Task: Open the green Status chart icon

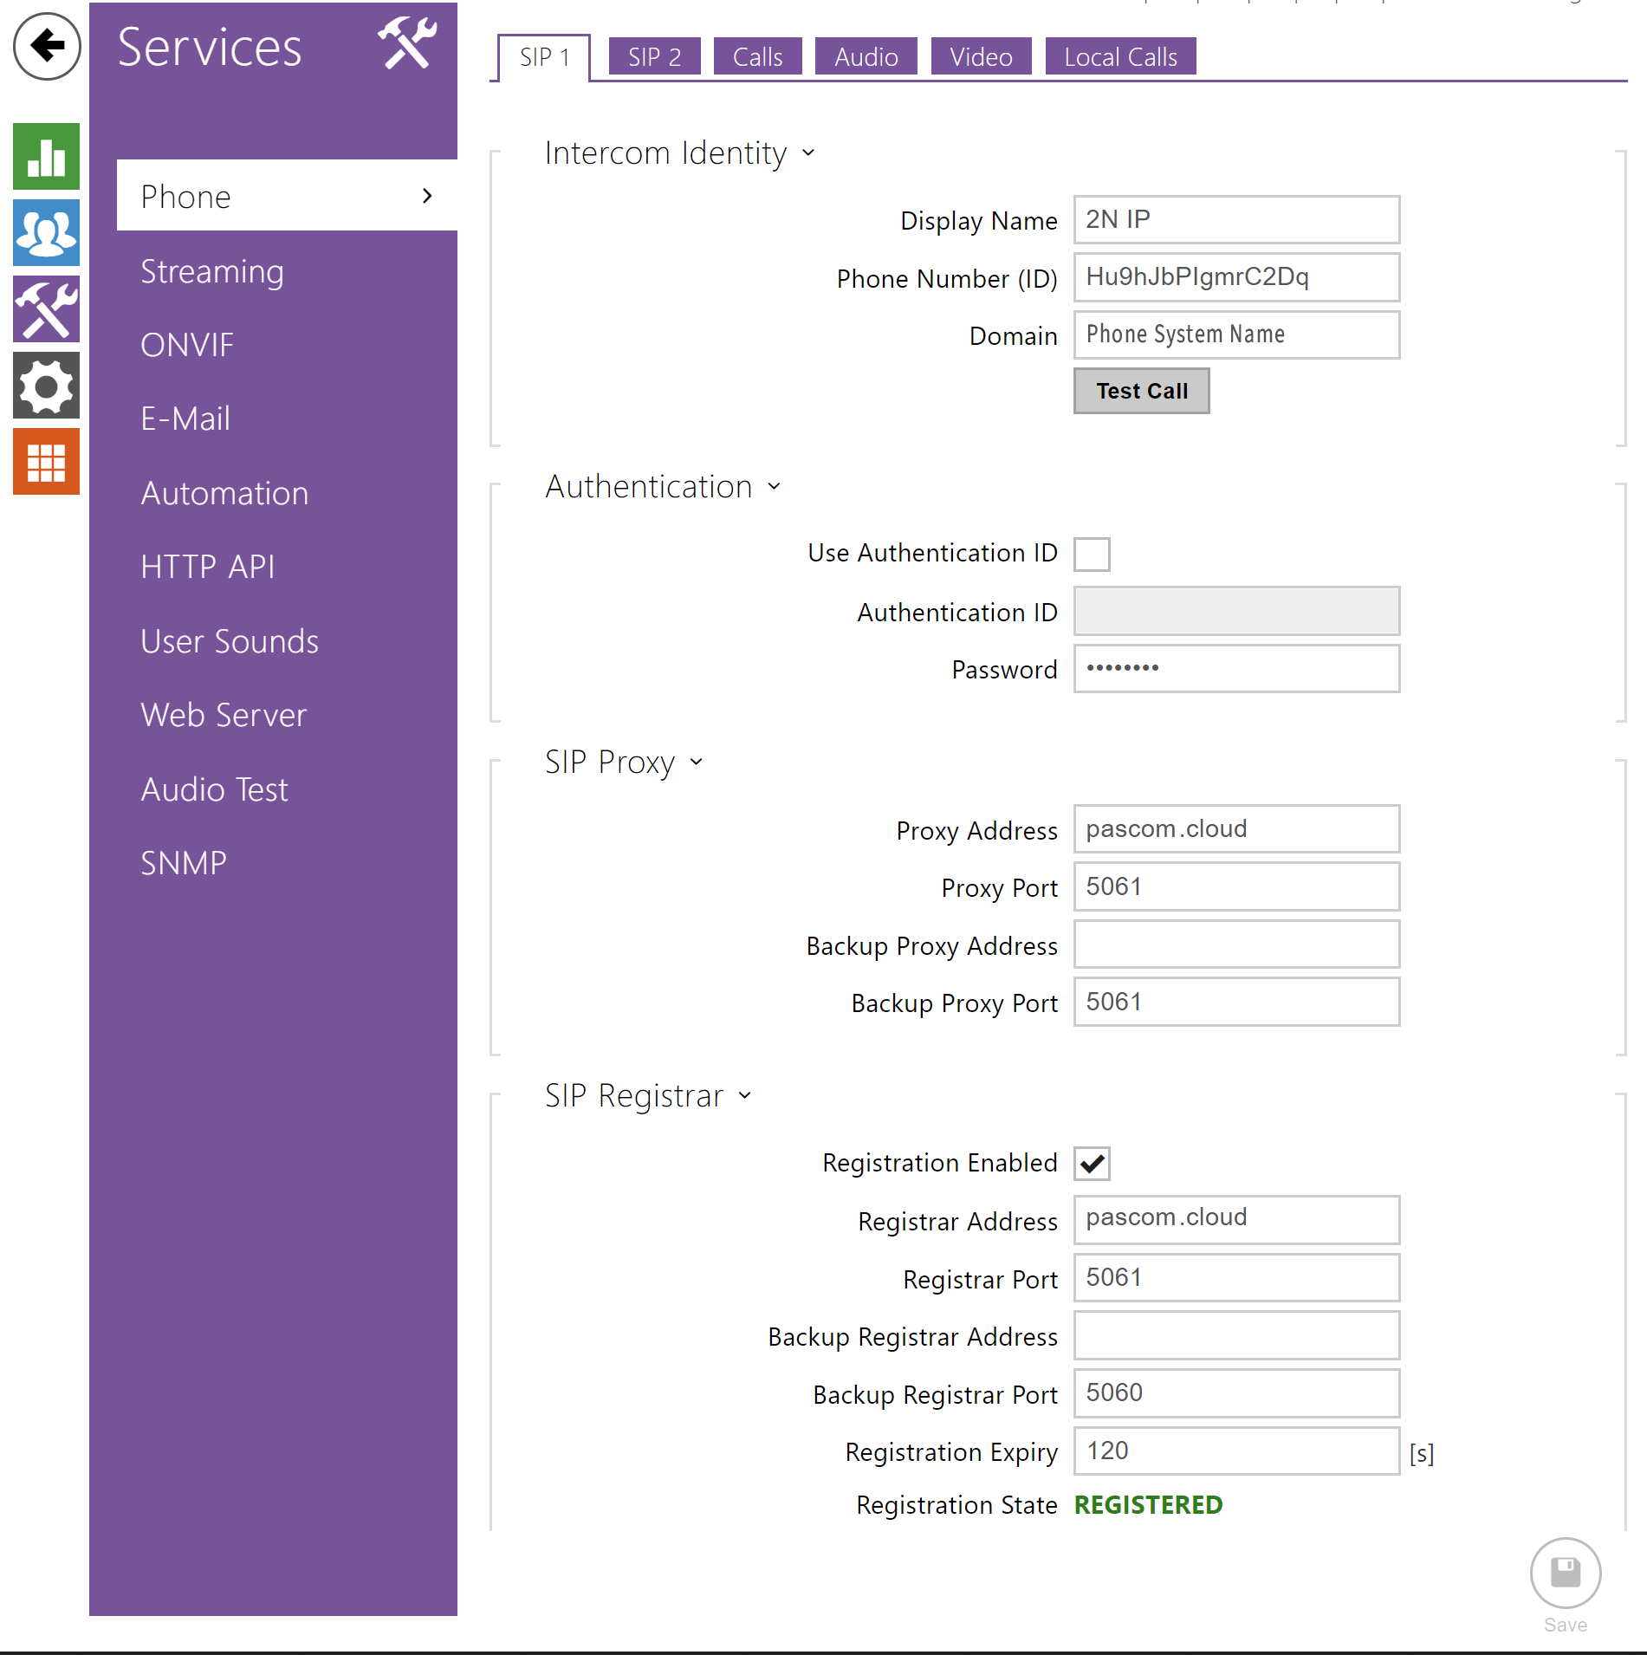Action: [x=47, y=157]
